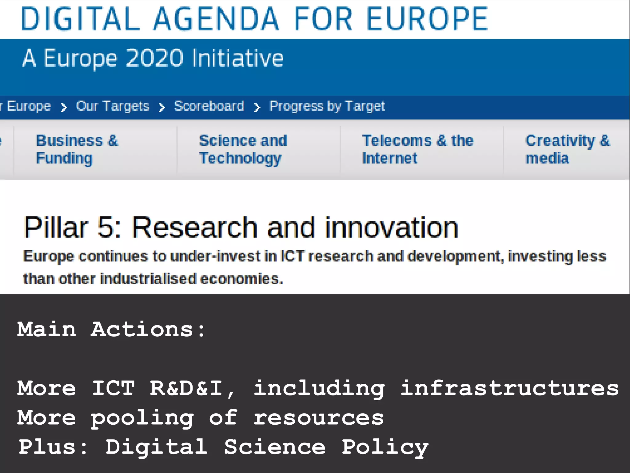Click the 'Plus: Digital Science Policy' line

click(223, 447)
